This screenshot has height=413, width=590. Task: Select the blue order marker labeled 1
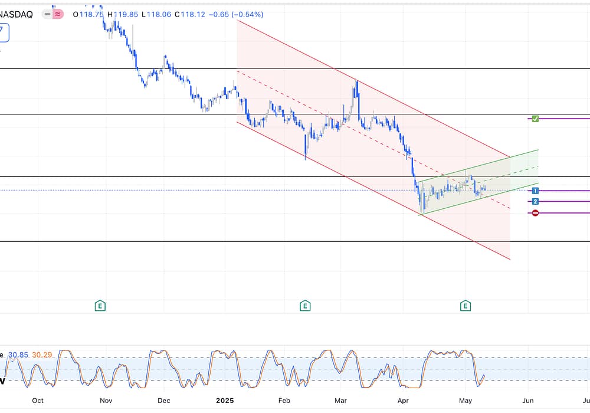535,191
